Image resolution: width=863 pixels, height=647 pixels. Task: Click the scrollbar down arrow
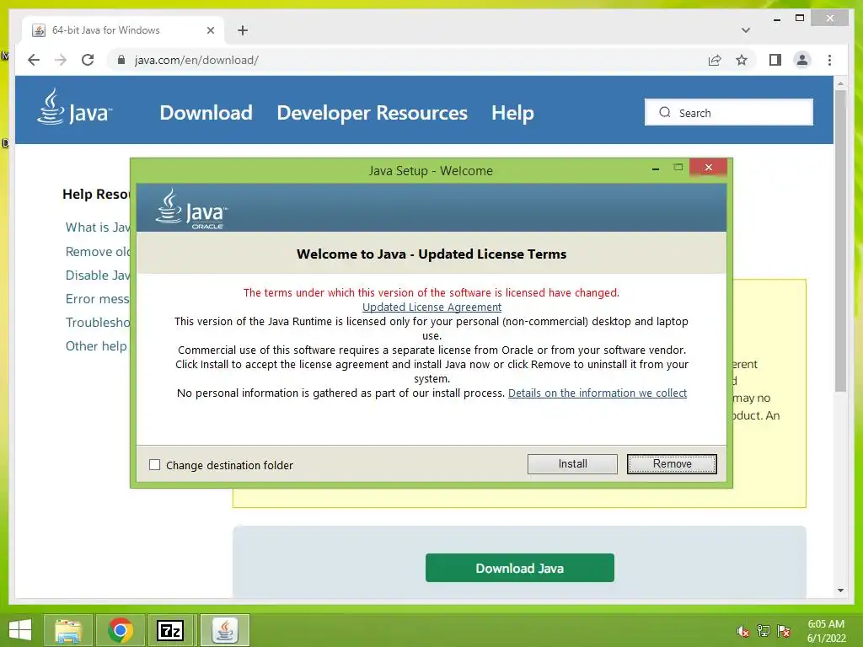pyautogui.click(x=840, y=591)
